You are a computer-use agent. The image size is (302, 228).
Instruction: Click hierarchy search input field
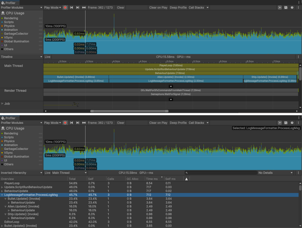pos(221,173)
